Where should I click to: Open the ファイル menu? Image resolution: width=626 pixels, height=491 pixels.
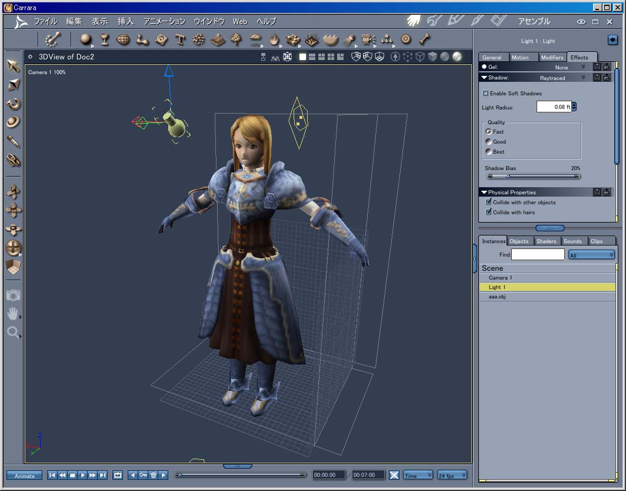click(x=45, y=21)
